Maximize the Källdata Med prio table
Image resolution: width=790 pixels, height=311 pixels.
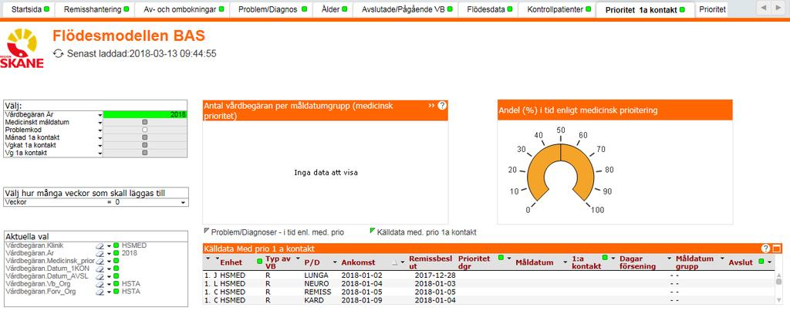(776, 248)
